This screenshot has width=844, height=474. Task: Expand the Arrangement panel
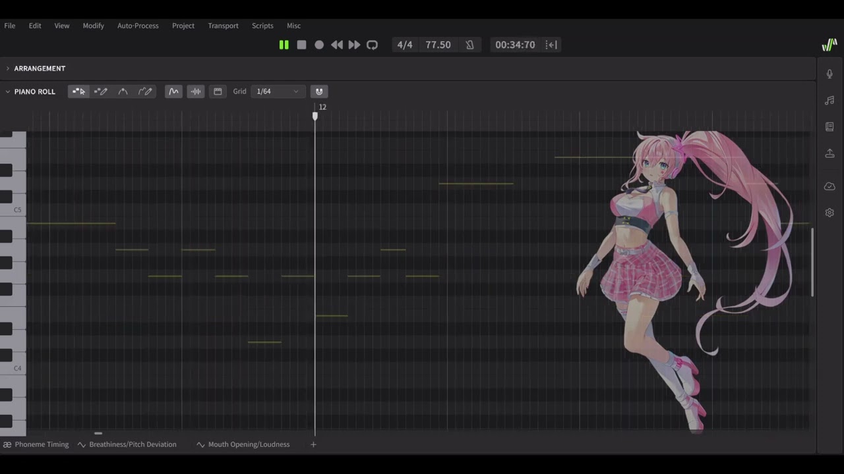[8, 68]
